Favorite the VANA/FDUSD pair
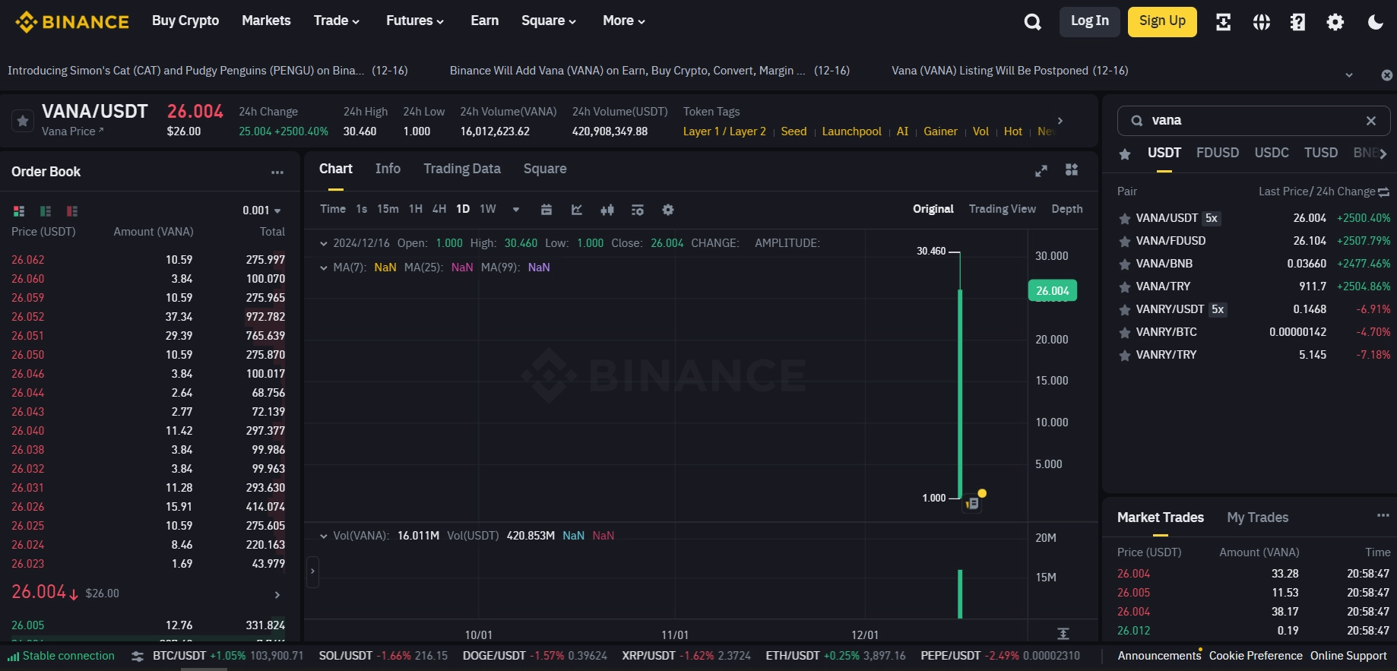1397x671 pixels. click(1125, 242)
